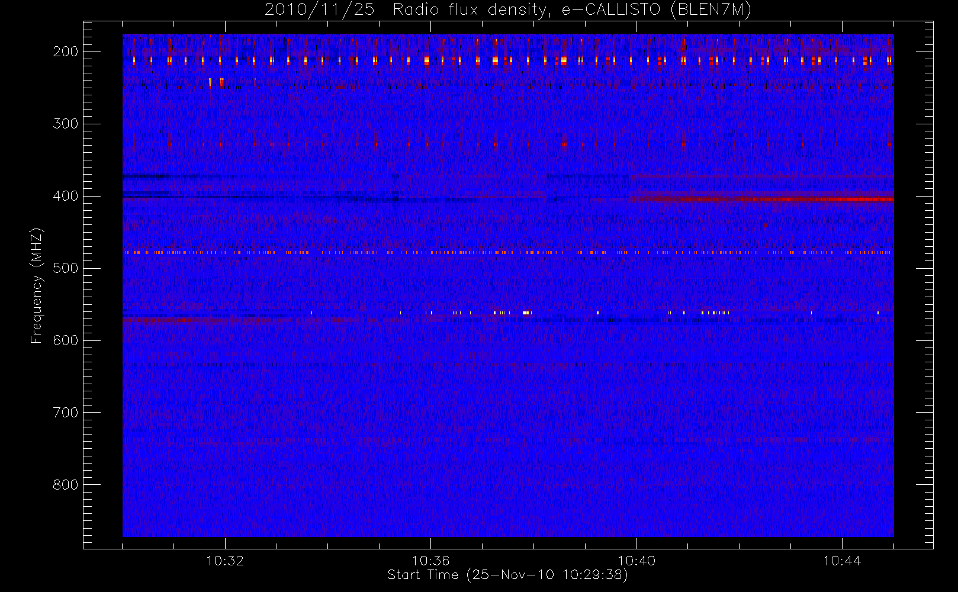958x592 pixels.
Task: Select the 500 frequency tick label
Action: pos(66,268)
